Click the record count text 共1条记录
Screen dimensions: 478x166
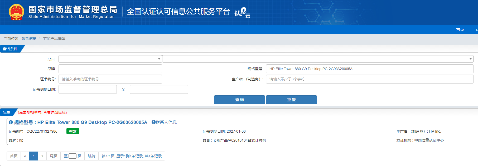pyautogui.click(x=153, y=156)
